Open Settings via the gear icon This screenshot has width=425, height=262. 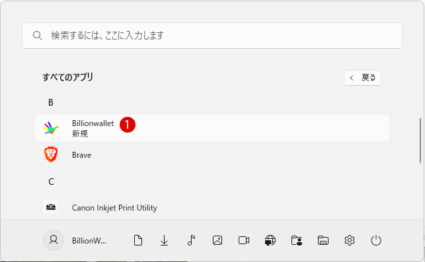[350, 240]
